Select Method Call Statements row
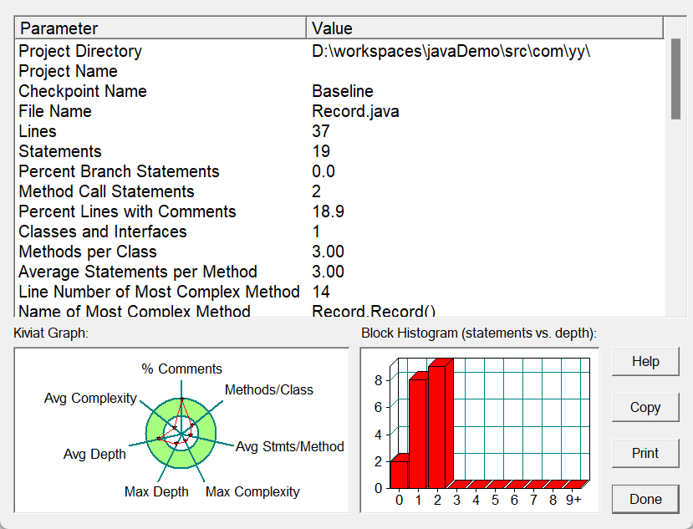Viewport: 693px width, 529px height. (340, 191)
